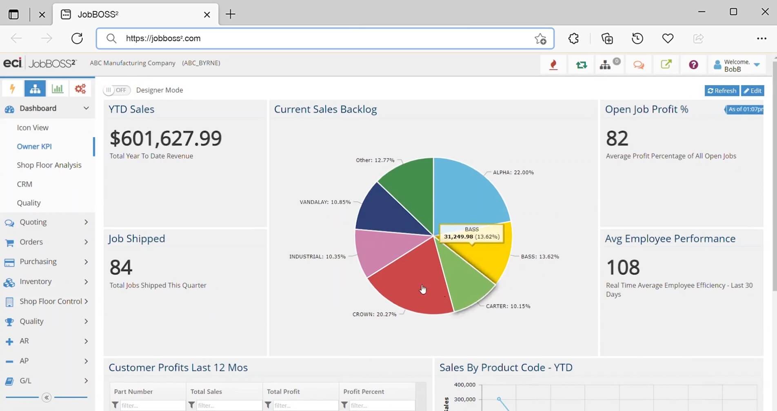Viewport: 777px width, 411px height.
Task: Click the Refresh dashboard button
Action: tap(721, 90)
